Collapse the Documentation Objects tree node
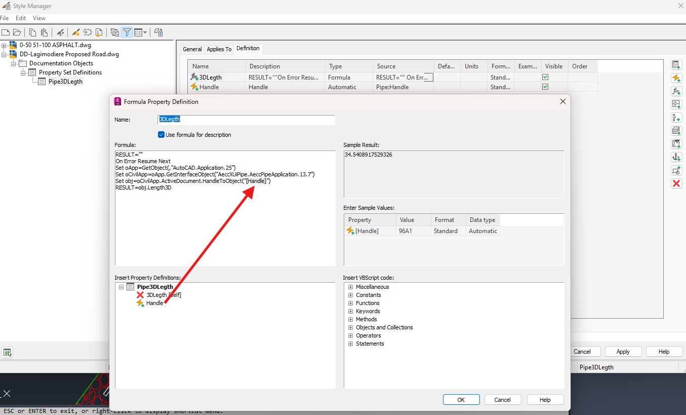 coord(14,63)
